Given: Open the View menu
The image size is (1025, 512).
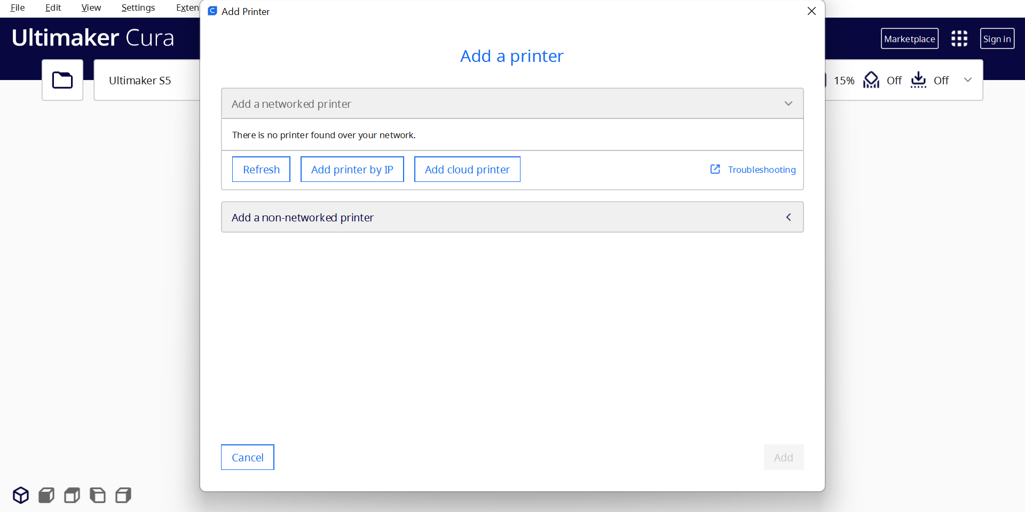Looking at the screenshot, I should (91, 7).
